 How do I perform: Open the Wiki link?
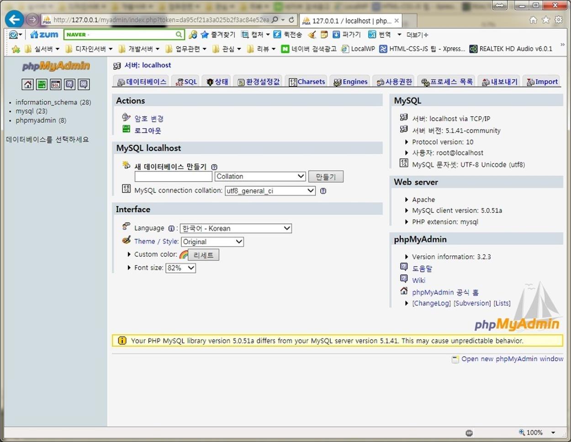pos(418,281)
